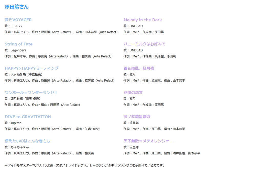
Task: Open the 百花繚乱、紅月夜 title
Action: [x=139, y=68]
